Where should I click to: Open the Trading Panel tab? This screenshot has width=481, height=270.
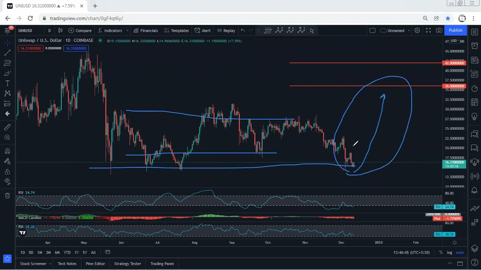click(162, 264)
